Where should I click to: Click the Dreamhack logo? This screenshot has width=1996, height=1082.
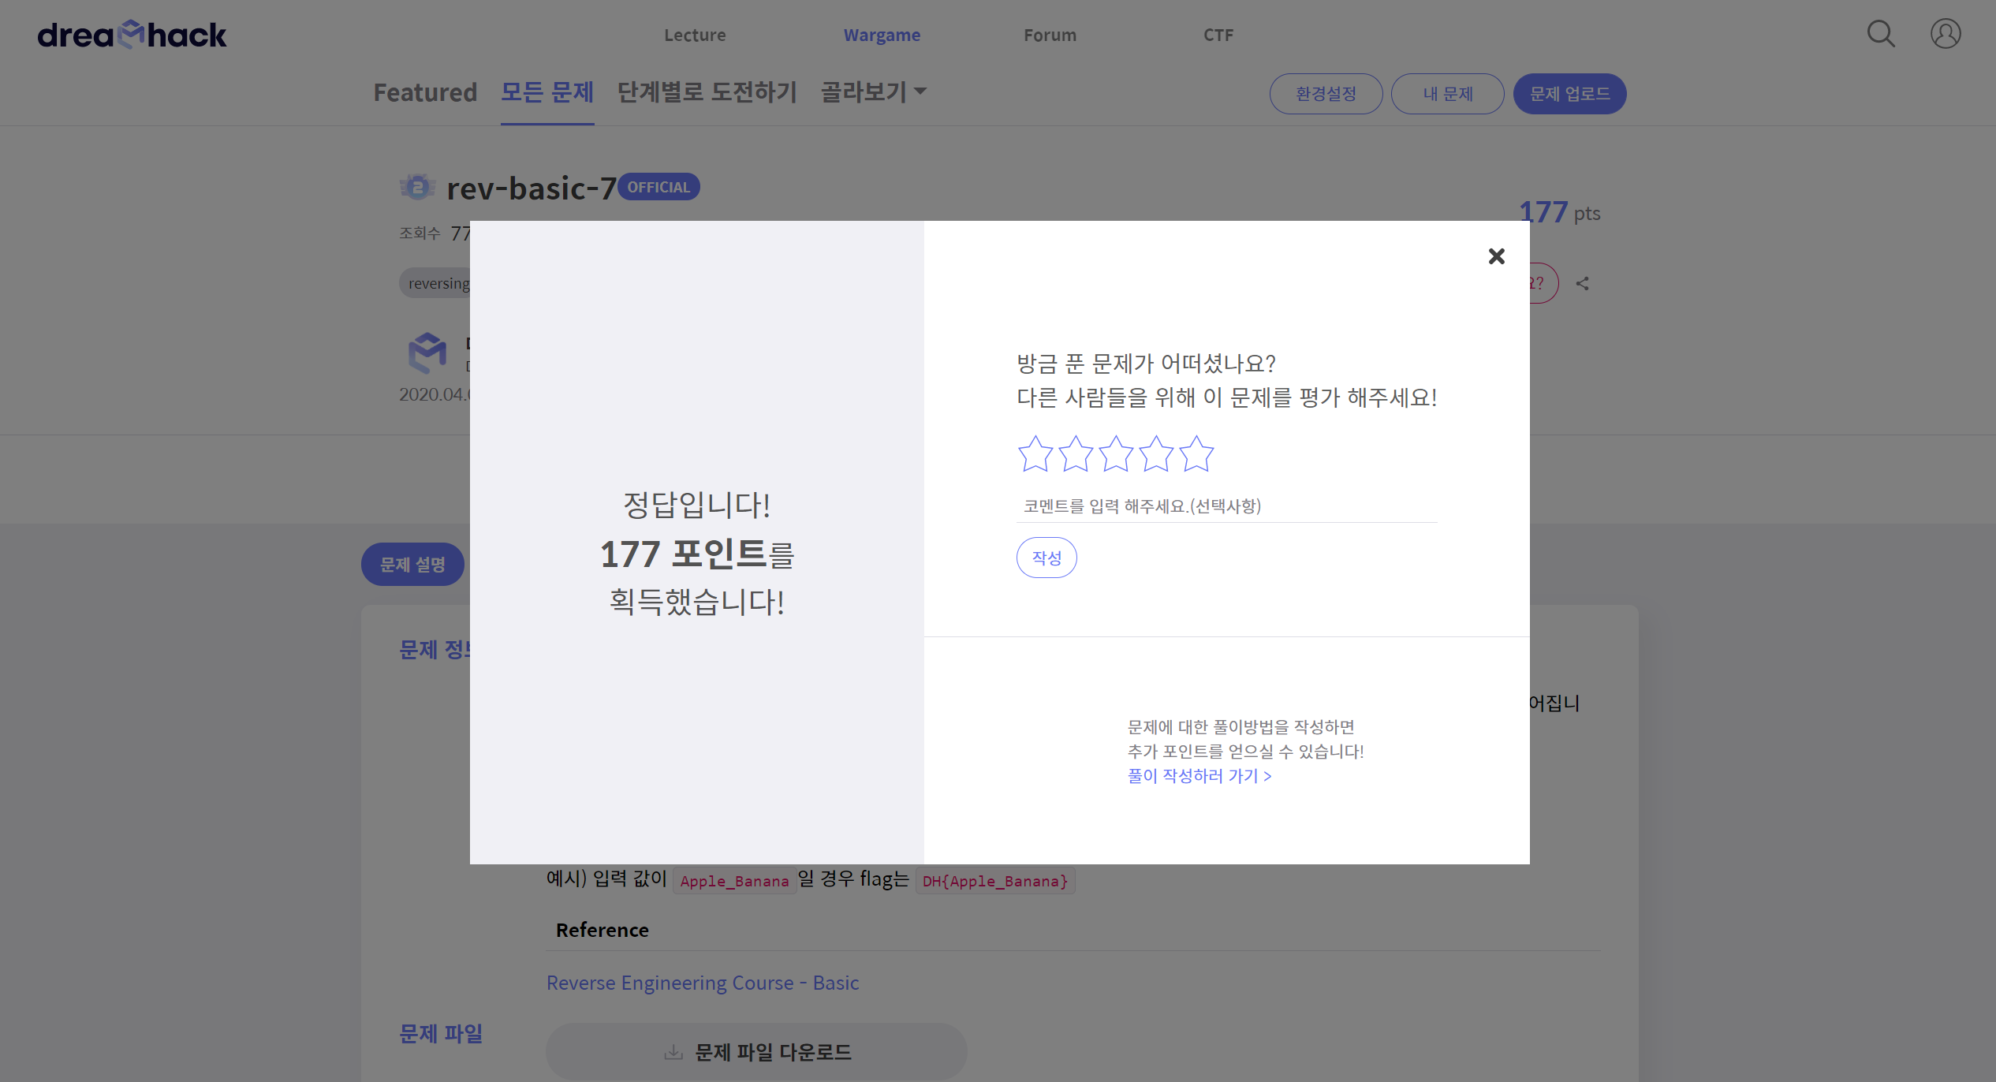(x=132, y=35)
